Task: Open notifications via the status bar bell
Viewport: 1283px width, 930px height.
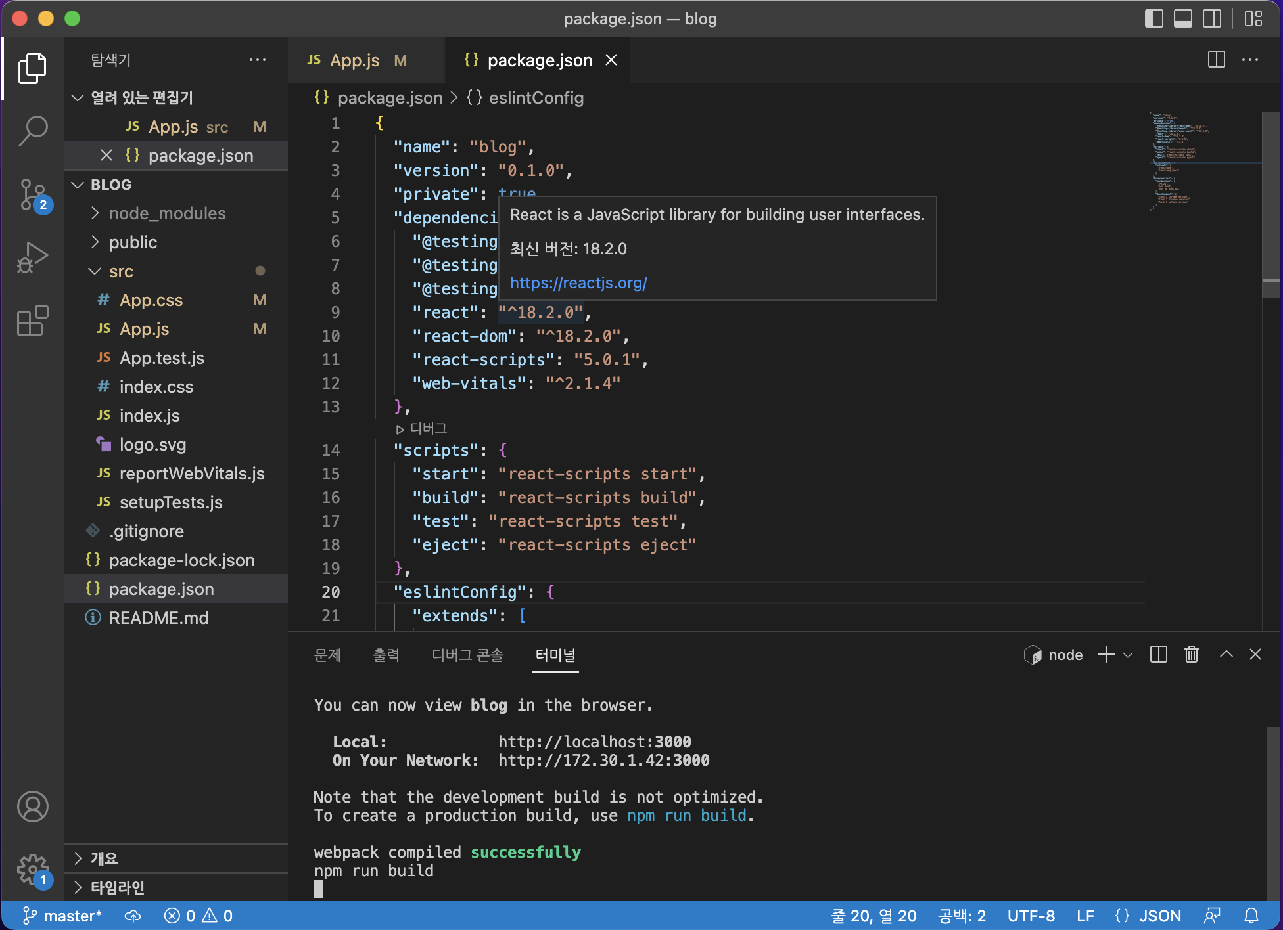Action: click(1251, 915)
